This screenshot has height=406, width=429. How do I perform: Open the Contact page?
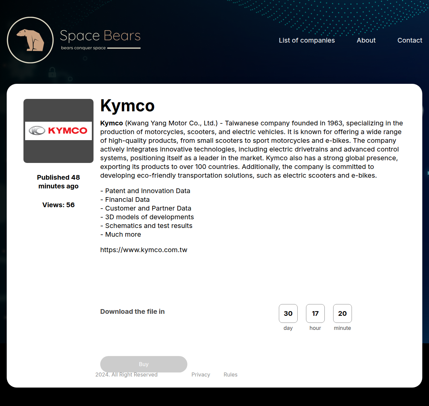(x=410, y=40)
